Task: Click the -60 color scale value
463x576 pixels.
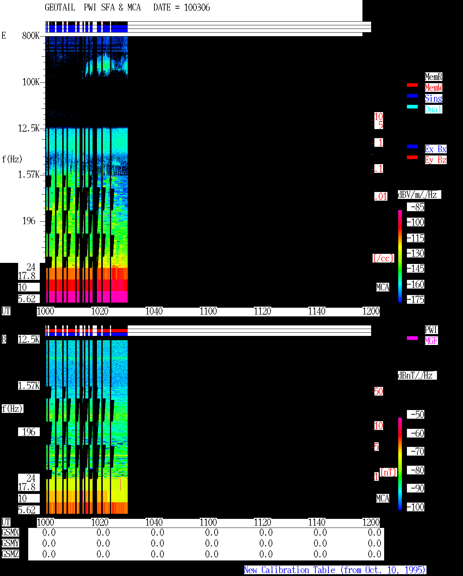Action: click(416, 433)
